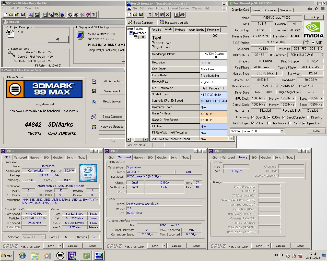This screenshot has width=327, height=261.
Task: Click Cut scissors icon in Result Browser toolbar
Action: (x=150, y=15)
